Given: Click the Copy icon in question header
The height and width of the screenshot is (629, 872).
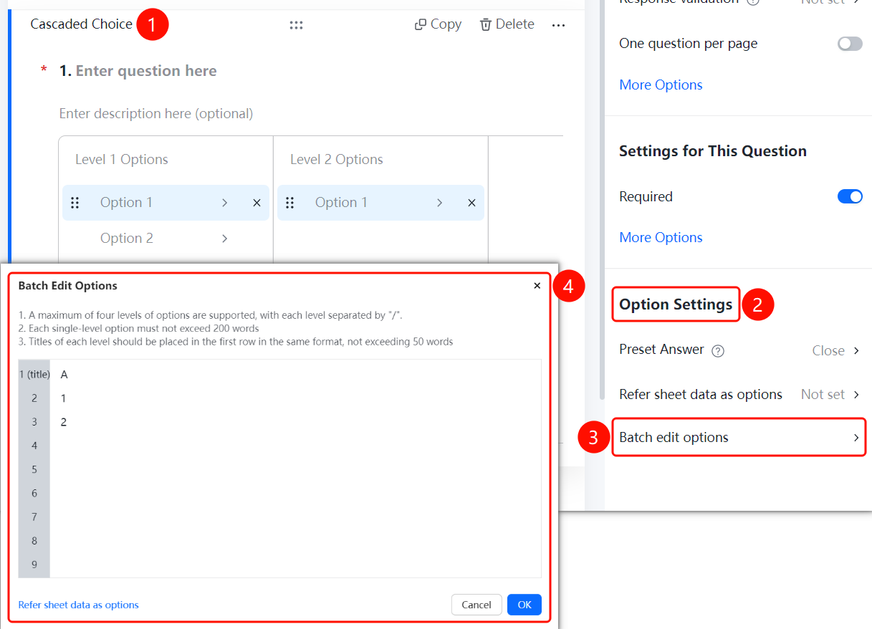Looking at the screenshot, I should point(421,24).
